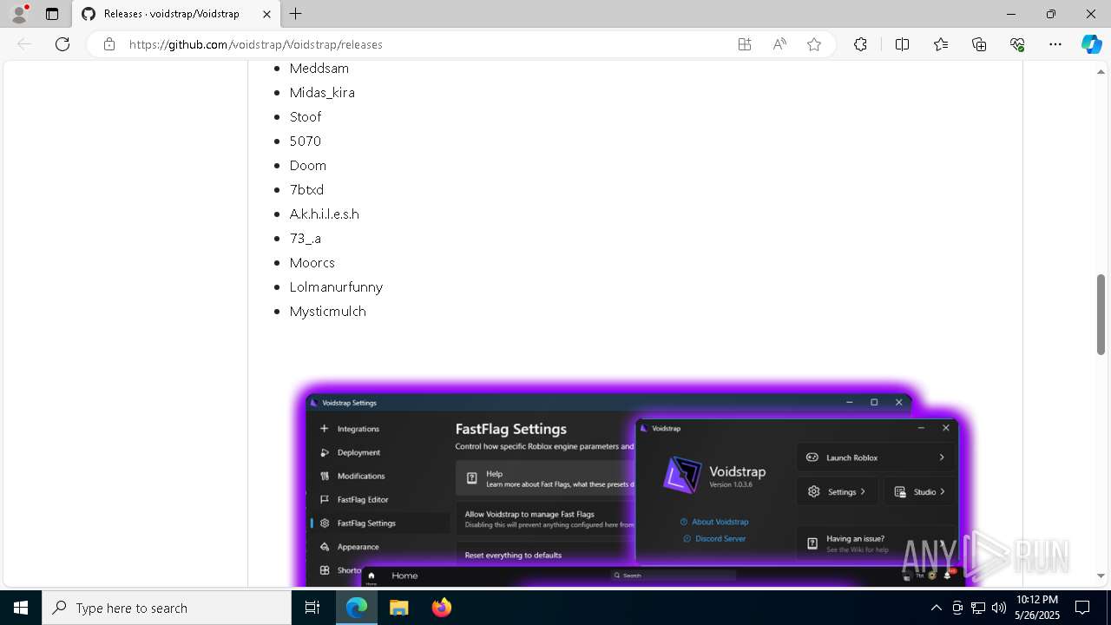Refresh the current page
Viewport: 1111px width, 625px height.
tap(62, 44)
